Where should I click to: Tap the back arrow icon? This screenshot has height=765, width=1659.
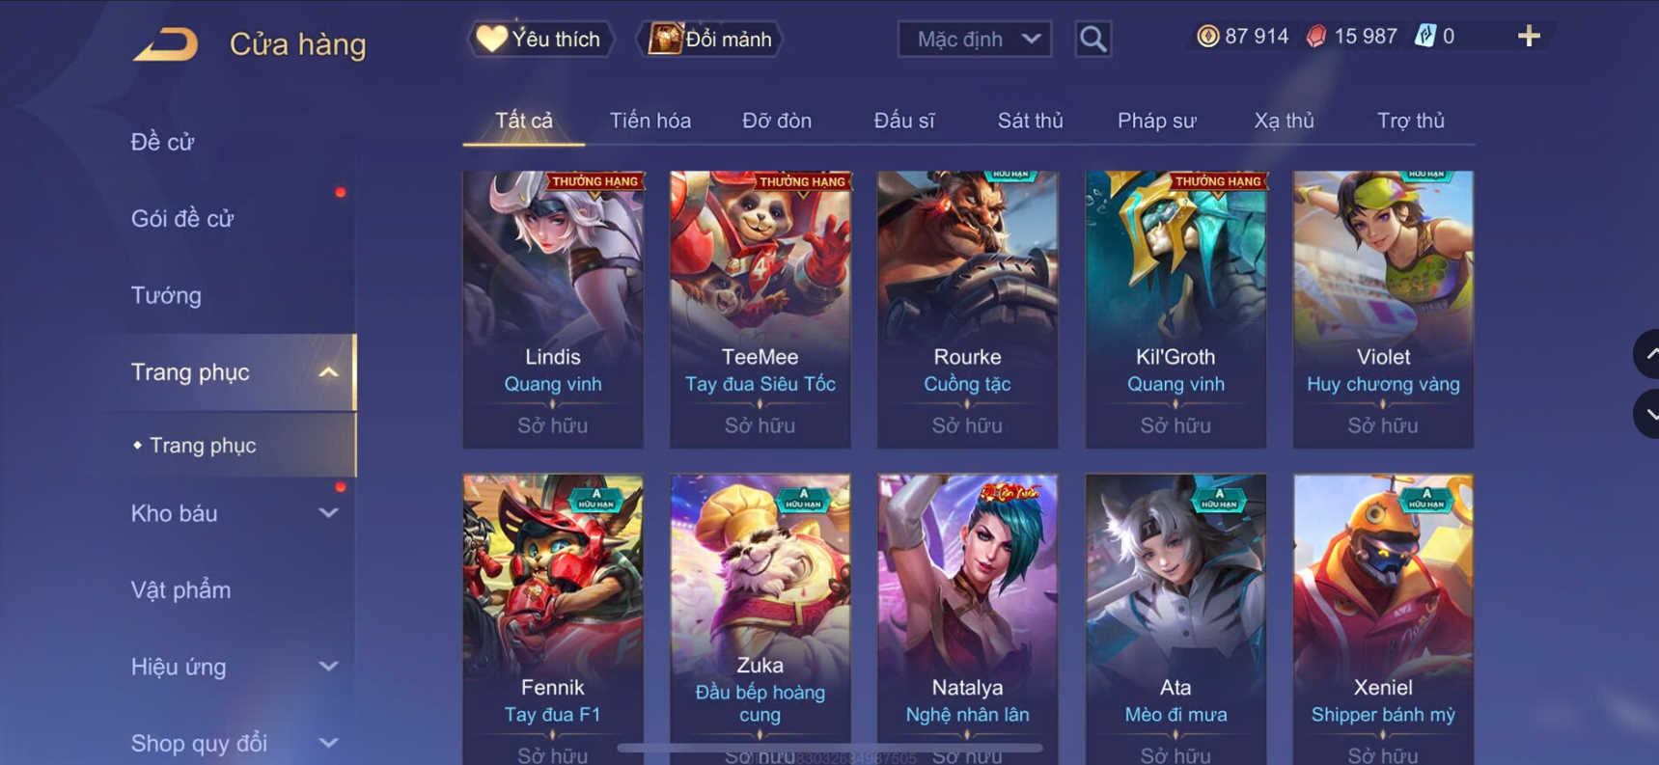tap(165, 44)
